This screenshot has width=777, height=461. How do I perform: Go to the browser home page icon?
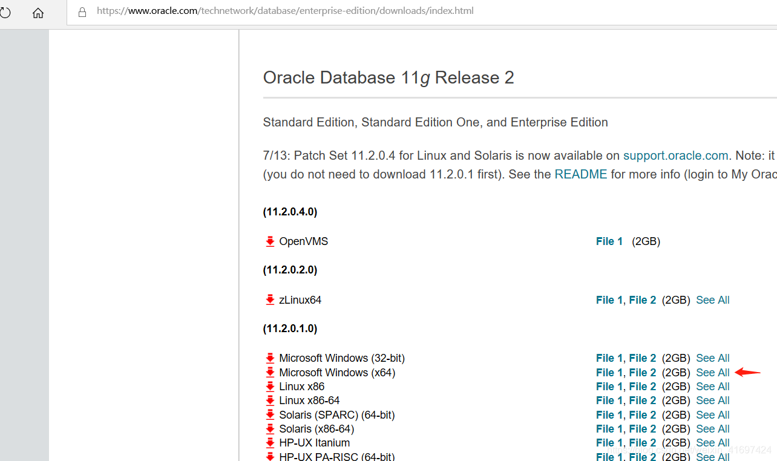[x=38, y=12]
